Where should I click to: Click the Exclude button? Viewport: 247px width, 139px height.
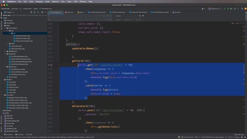point(139,20)
